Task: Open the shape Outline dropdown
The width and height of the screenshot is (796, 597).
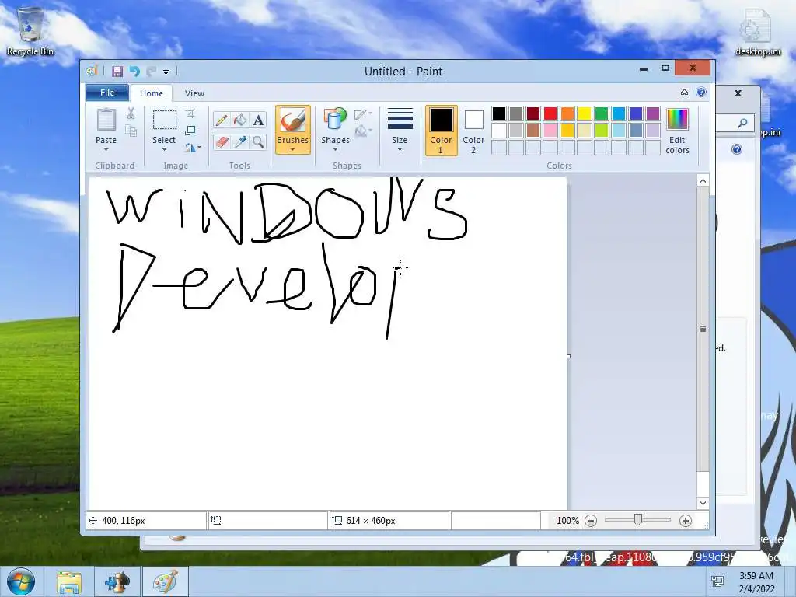Action: (x=363, y=114)
